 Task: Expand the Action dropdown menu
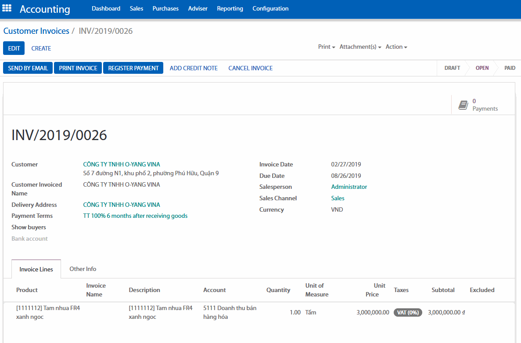click(x=396, y=47)
